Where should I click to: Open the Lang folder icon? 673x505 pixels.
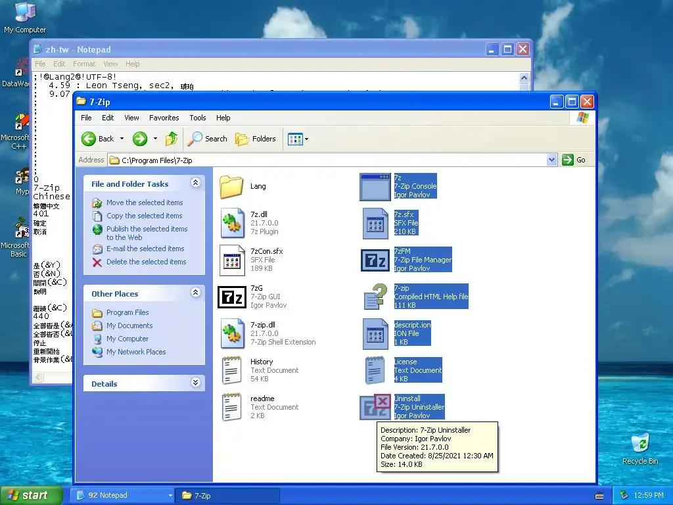click(x=231, y=186)
